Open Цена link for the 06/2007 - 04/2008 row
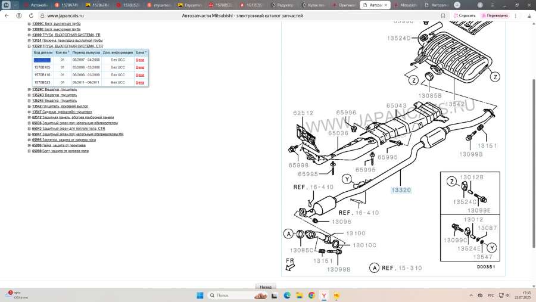Screen dimensions: 536x302 tap(140, 60)
